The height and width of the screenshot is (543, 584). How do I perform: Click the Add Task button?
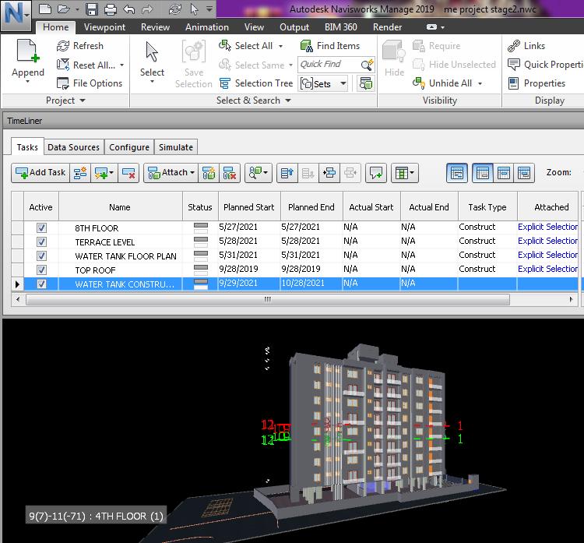click(x=40, y=173)
